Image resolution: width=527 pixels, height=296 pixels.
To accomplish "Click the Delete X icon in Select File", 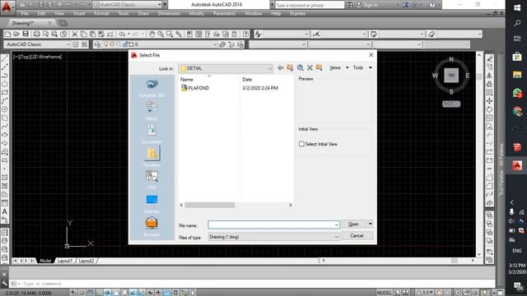I will (x=310, y=67).
